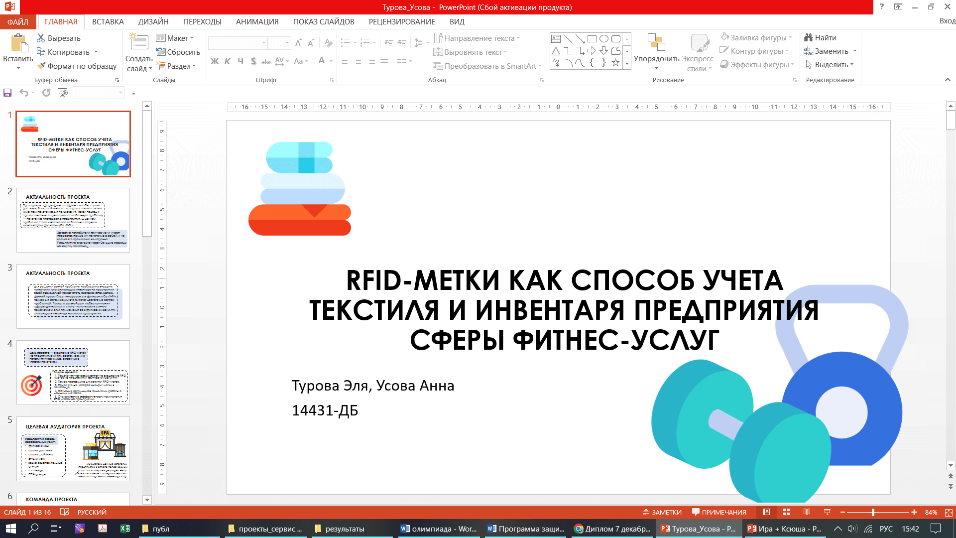956x538 pixels.
Task: Click the Format Painter button
Action: coord(77,66)
